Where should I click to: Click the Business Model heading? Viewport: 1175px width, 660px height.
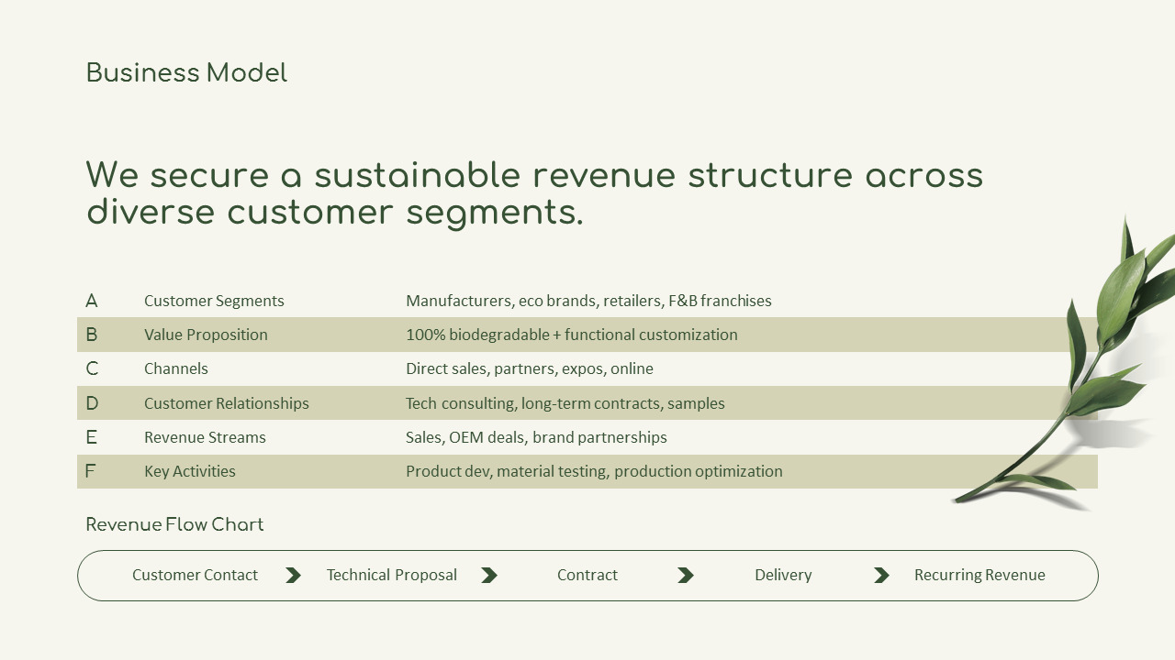(x=186, y=73)
